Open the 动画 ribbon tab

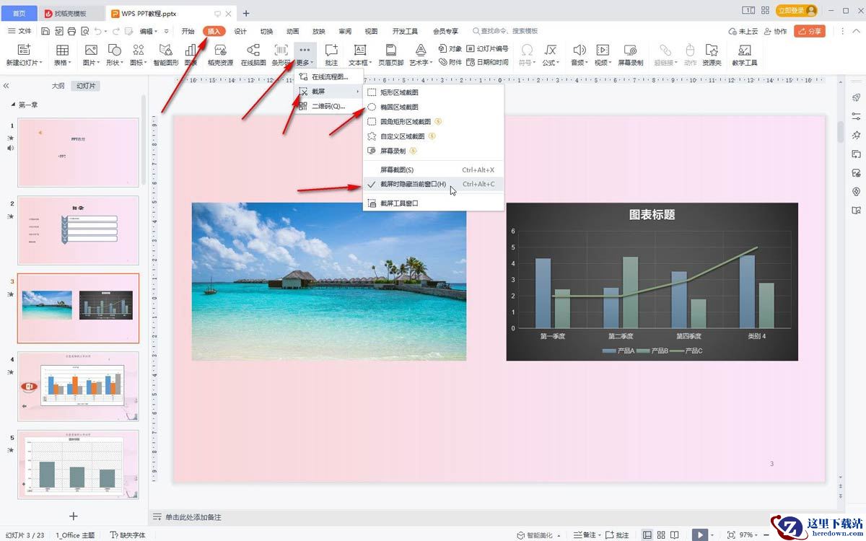point(292,31)
